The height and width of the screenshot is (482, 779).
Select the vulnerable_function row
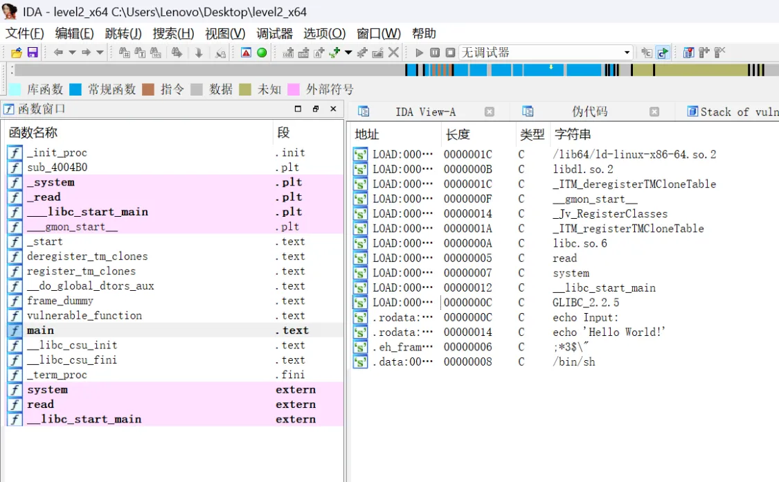(x=174, y=316)
